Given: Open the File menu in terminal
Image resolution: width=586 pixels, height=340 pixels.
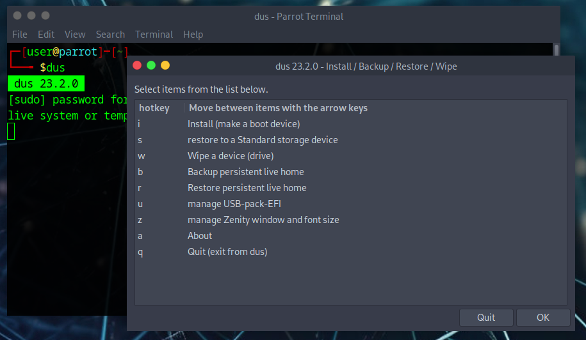Looking at the screenshot, I should (19, 35).
